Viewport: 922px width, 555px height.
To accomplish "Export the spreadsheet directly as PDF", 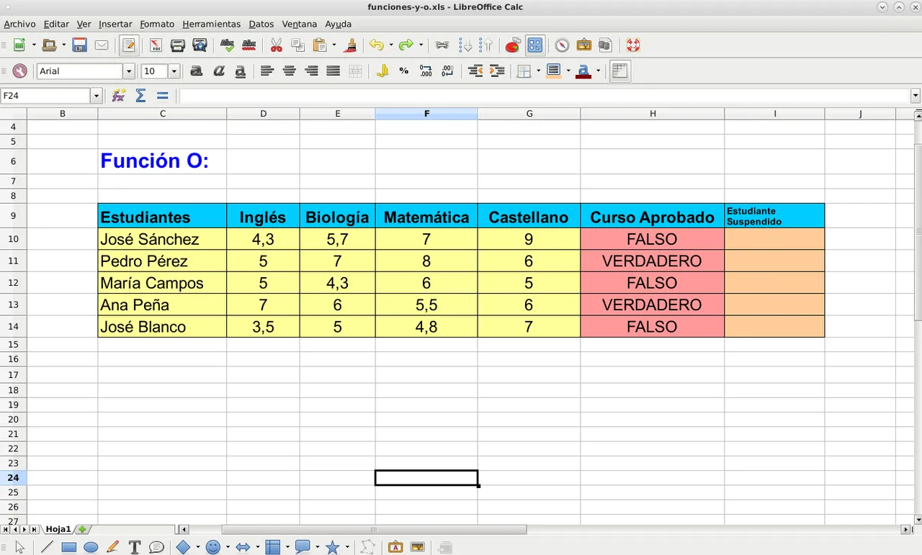I will tap(155, 45).
